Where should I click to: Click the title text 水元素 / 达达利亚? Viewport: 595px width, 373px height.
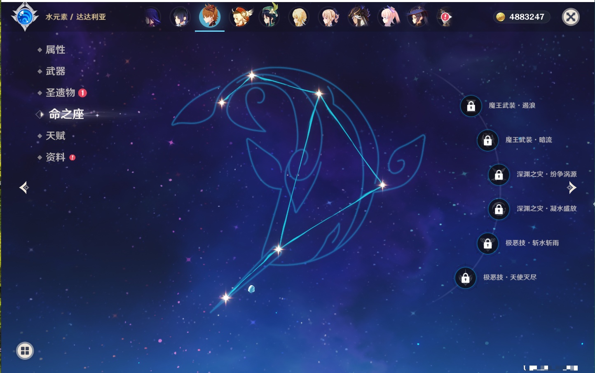tap(76, 17)
